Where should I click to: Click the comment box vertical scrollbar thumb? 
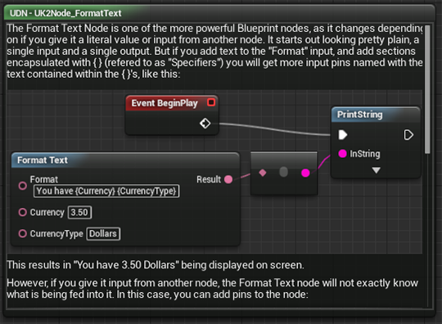pyautogui.click(x=427, y=89)
